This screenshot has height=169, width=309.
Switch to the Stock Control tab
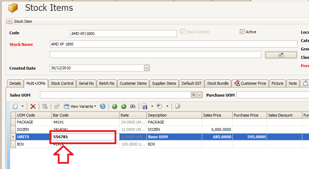[x=62, y=83]
